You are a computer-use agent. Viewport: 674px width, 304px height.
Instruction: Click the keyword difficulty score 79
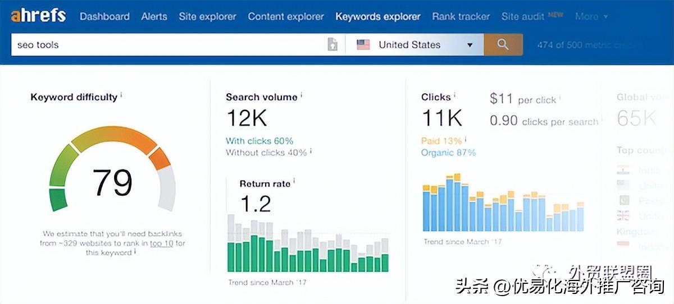(112, 183)
